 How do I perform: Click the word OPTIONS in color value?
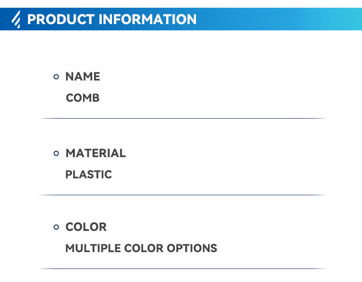point(192,249)
